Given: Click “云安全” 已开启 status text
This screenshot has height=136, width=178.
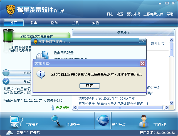Looking at the screenshot, I should pos(27,132).
